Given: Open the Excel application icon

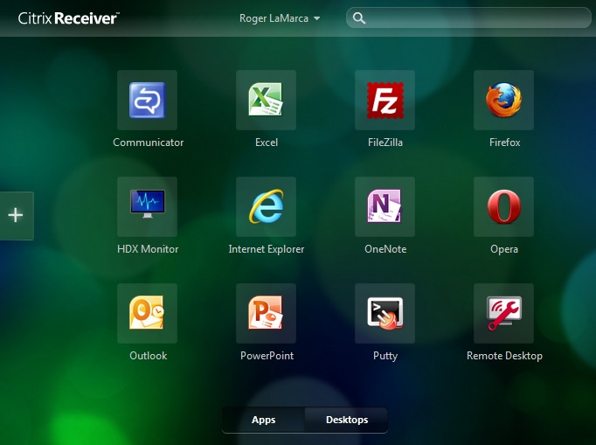Looking at the screenshot, I should 266,101.
